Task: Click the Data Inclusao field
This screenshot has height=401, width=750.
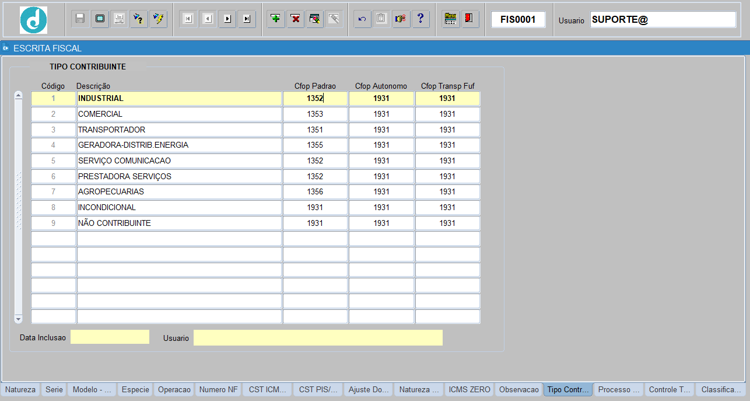Action: coord(110,337)
